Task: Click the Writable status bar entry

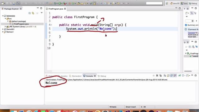Action: tap(113, 107)
